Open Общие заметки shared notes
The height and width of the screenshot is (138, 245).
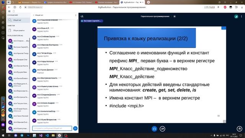[18, 31]
